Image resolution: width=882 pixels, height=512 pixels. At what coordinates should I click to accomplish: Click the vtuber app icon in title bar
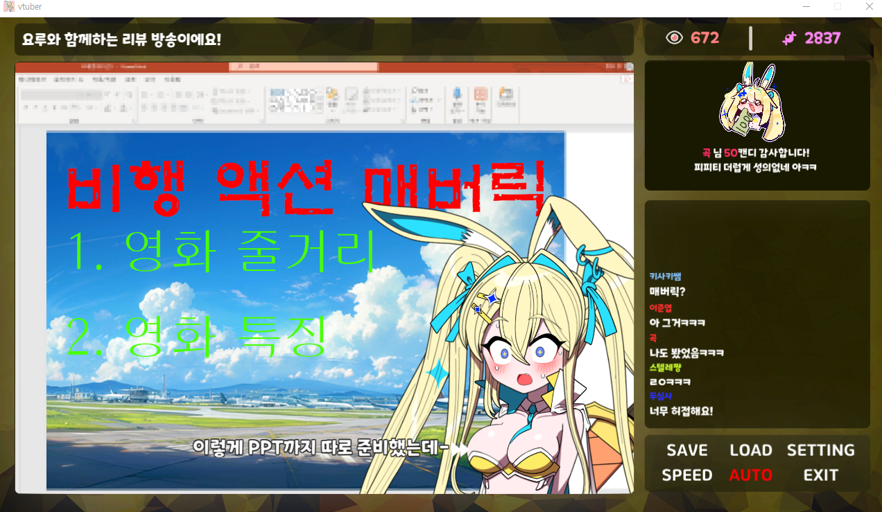click(9, 6)
